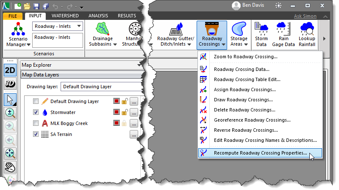Open Customize Quick Access Toolbar dropdown
The width and height of the screenshot is (339, 190).
(81, 8)
